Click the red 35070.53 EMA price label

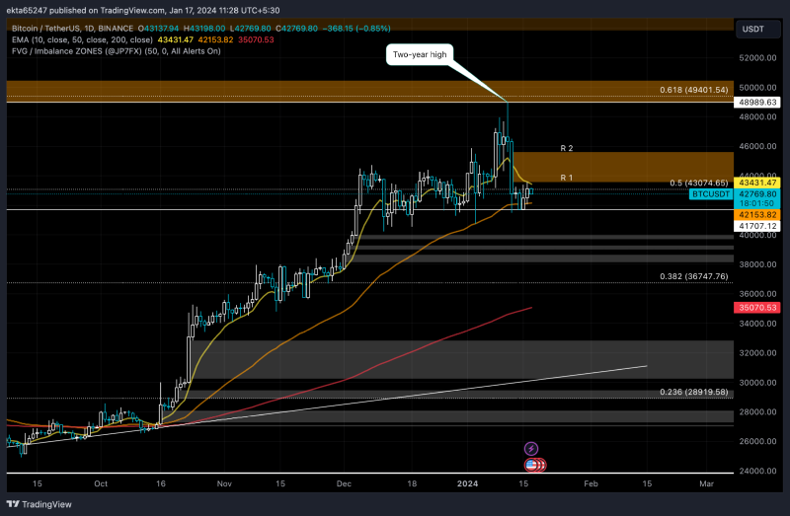click(757, 309)
